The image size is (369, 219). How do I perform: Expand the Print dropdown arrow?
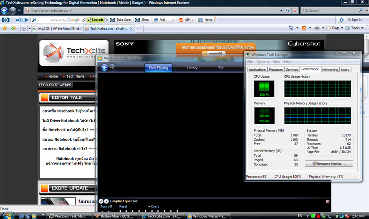tap(323, 28)
